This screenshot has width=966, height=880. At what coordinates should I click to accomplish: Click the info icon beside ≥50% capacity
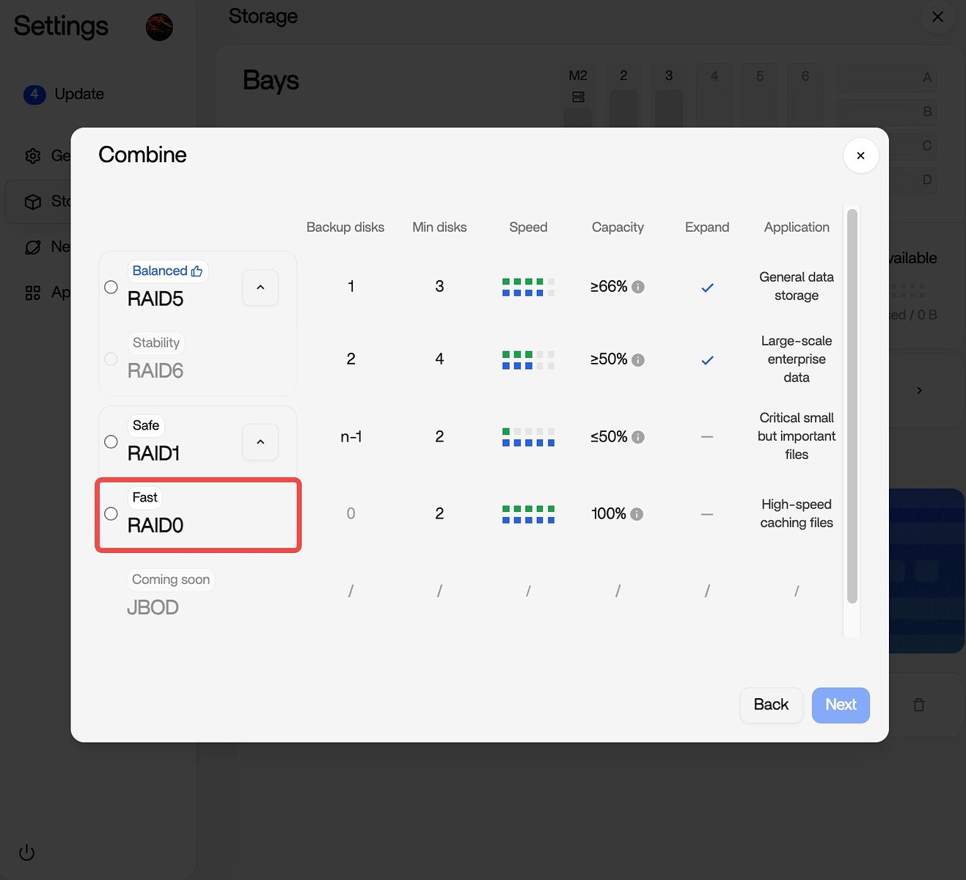(638, 360)
